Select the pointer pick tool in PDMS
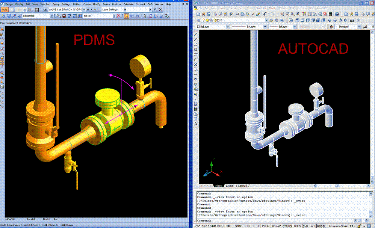This screenshot has width=375, height=228. pyautogui.click(x=145, y=16)
